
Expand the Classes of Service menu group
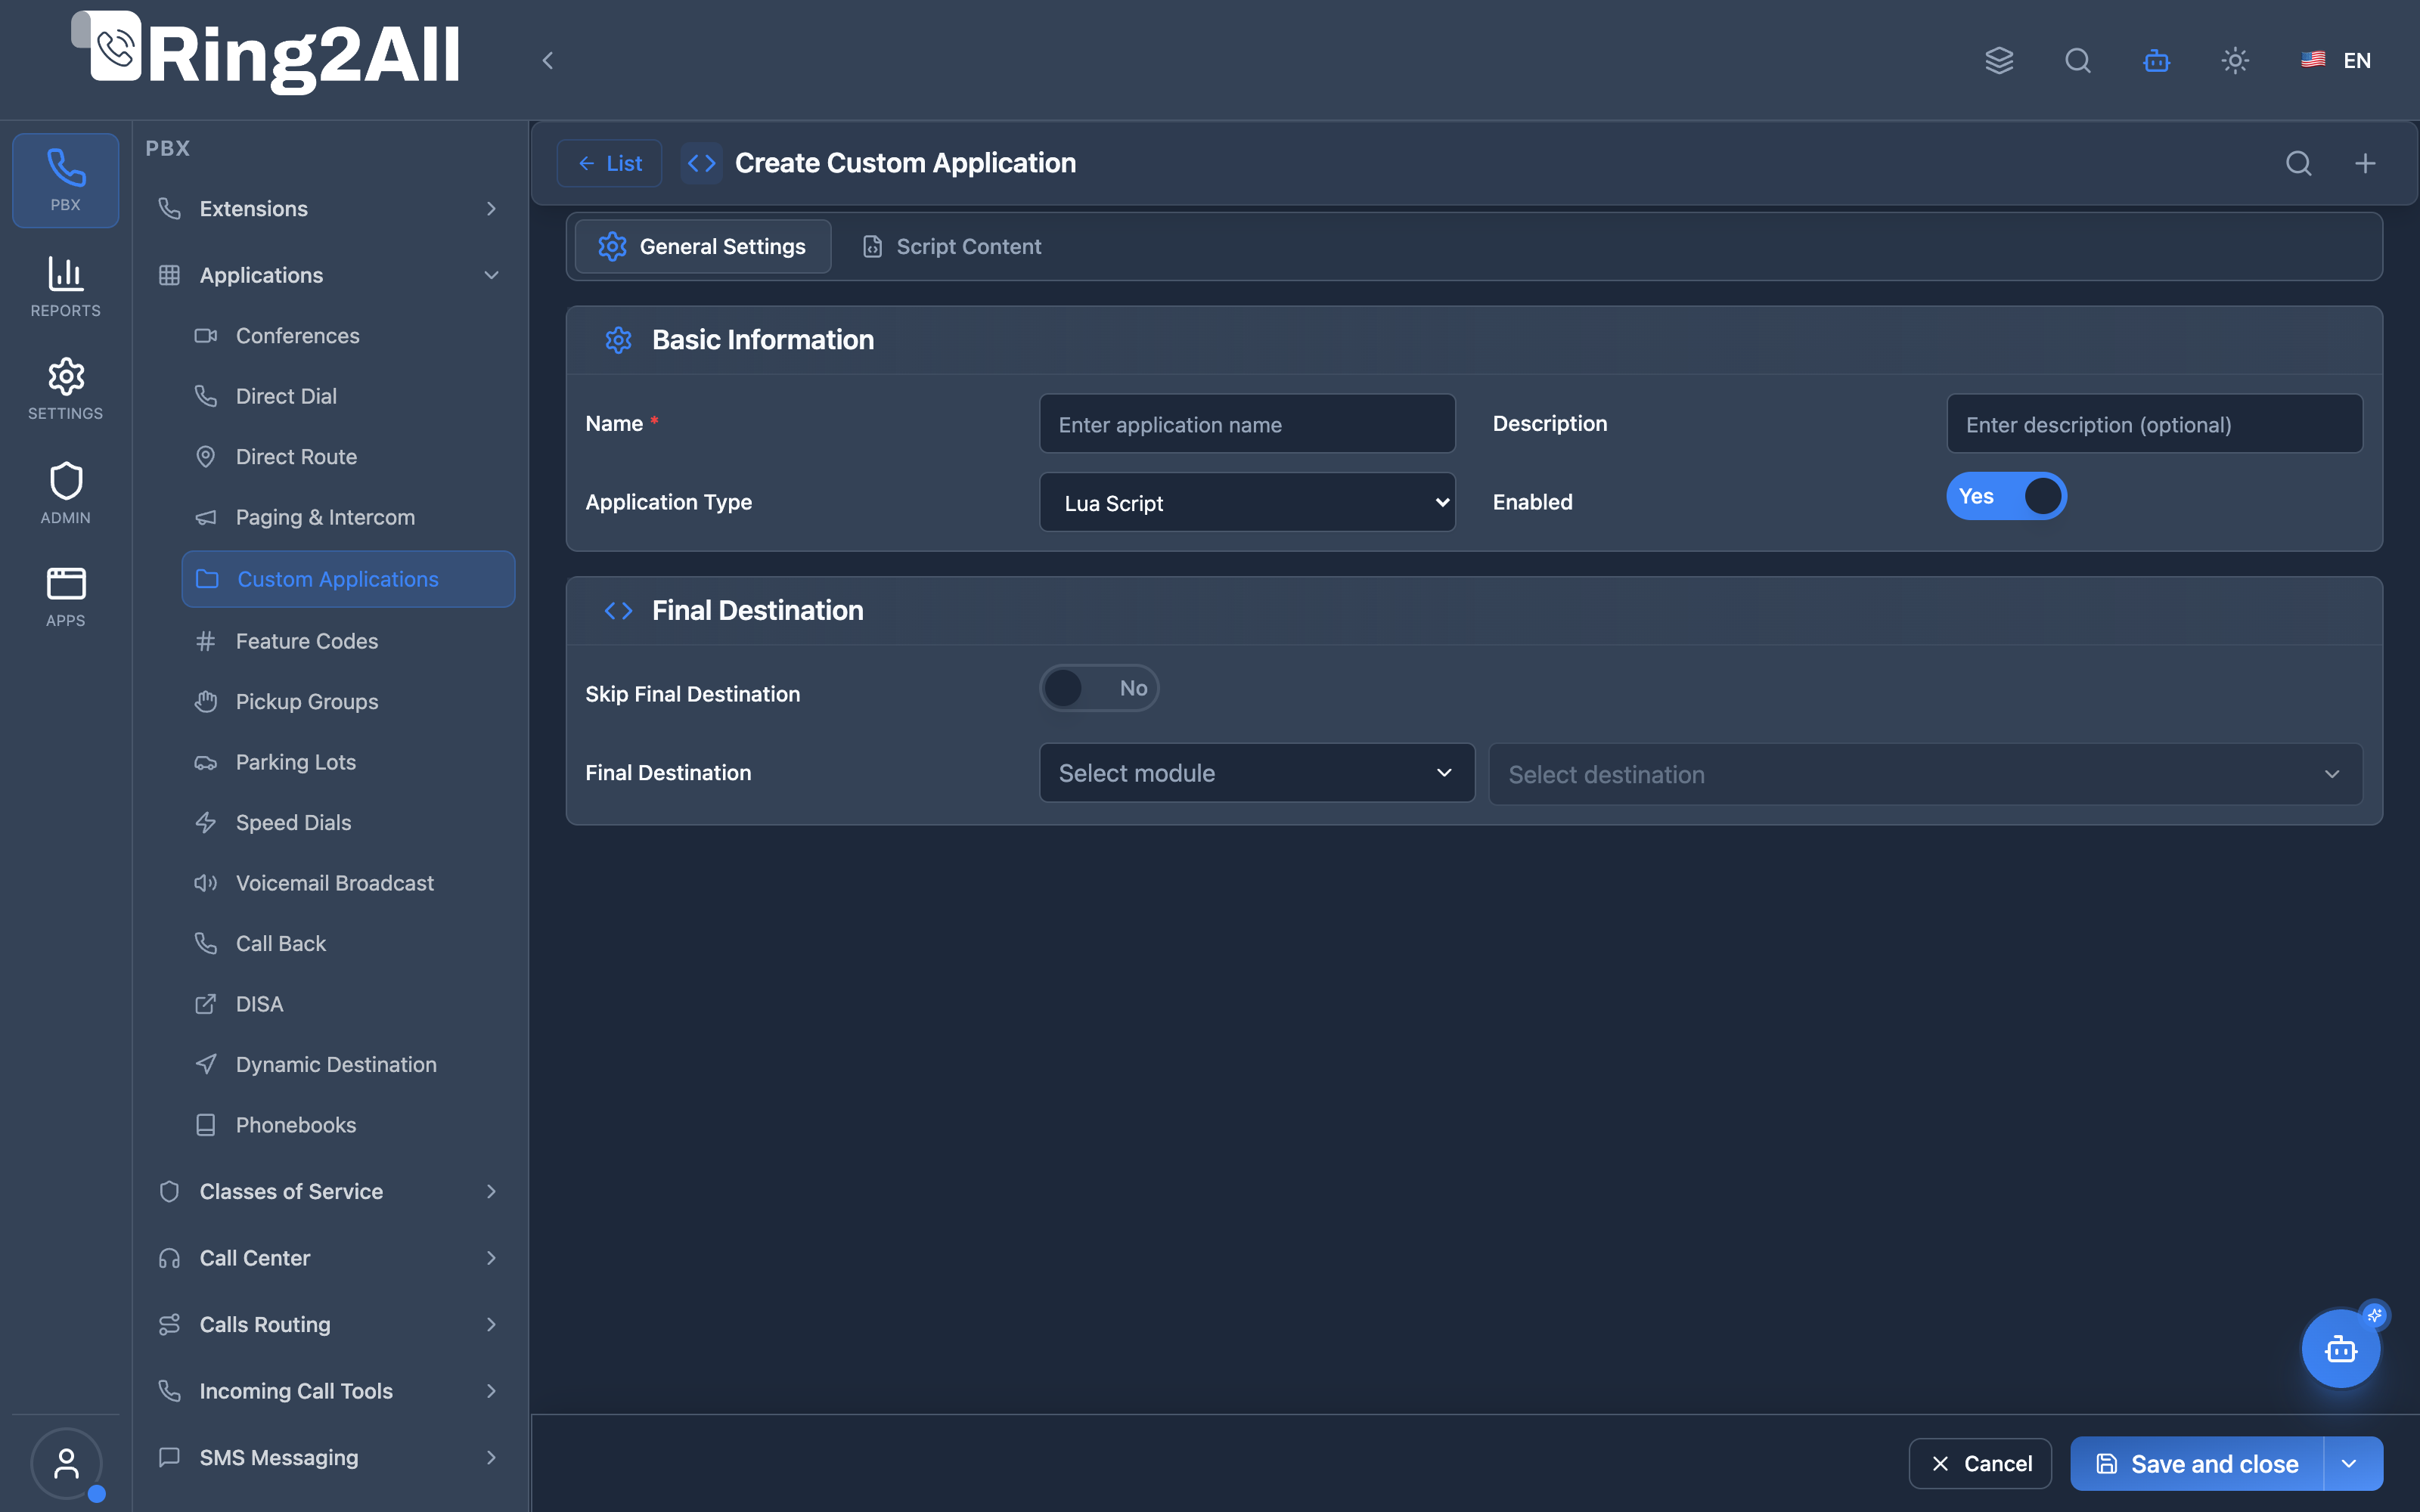point(329,1191)
